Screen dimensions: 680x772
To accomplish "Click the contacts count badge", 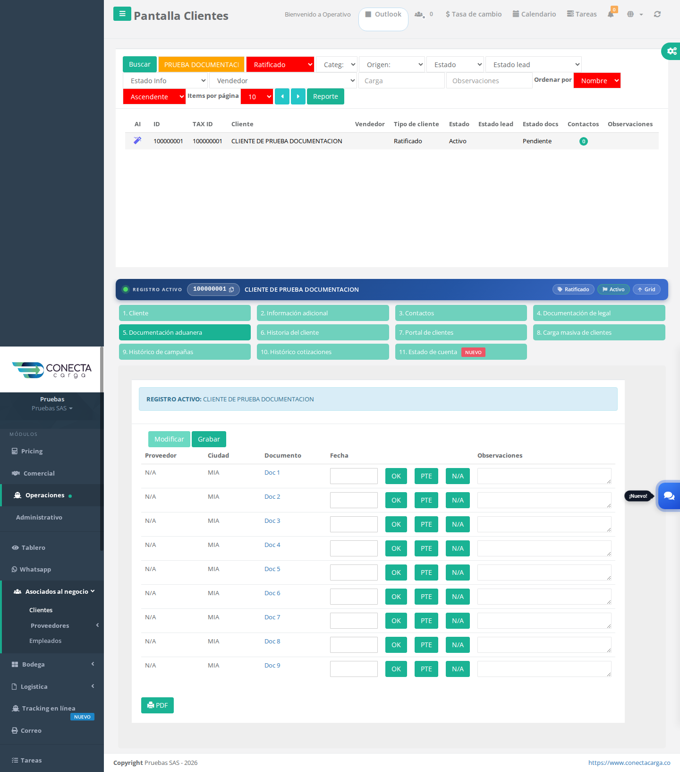I will click(x=584, y=141).
